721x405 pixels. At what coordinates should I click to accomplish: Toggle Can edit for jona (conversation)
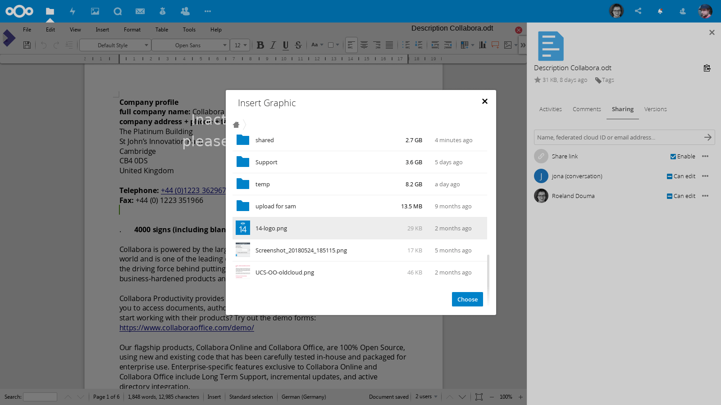click(x=670, y=176)
